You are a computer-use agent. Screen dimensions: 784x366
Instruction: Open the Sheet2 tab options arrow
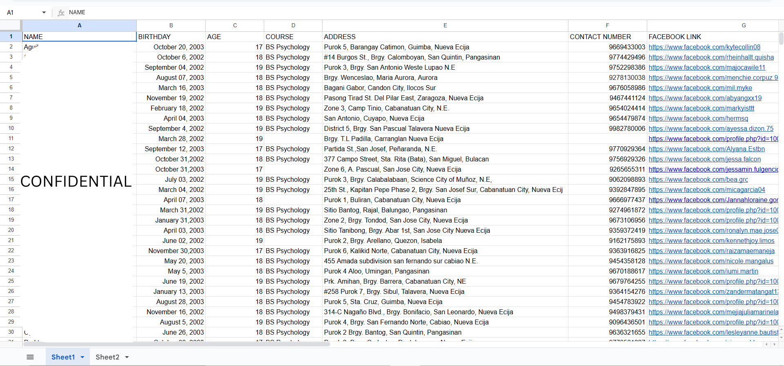pyautogui.click(x=127, y=357)
